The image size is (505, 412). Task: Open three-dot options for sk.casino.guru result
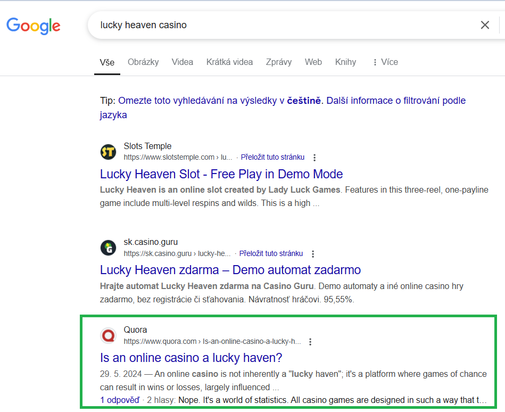click(313, 254)
